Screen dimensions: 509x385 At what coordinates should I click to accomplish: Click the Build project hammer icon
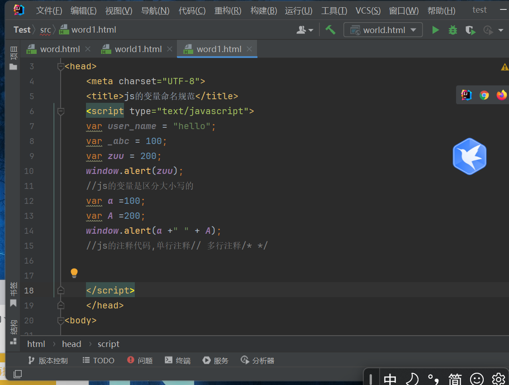click(x=330, y=30)
